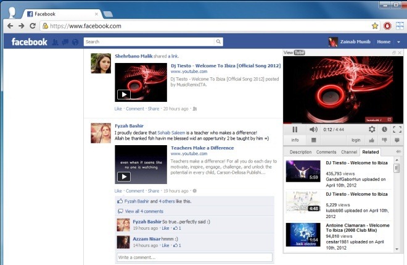The height and width of the screenshot is (265, 407).
Task: Share Fyzah Bashir's video post
Action: pyautogui.click(x=154, y=191)
